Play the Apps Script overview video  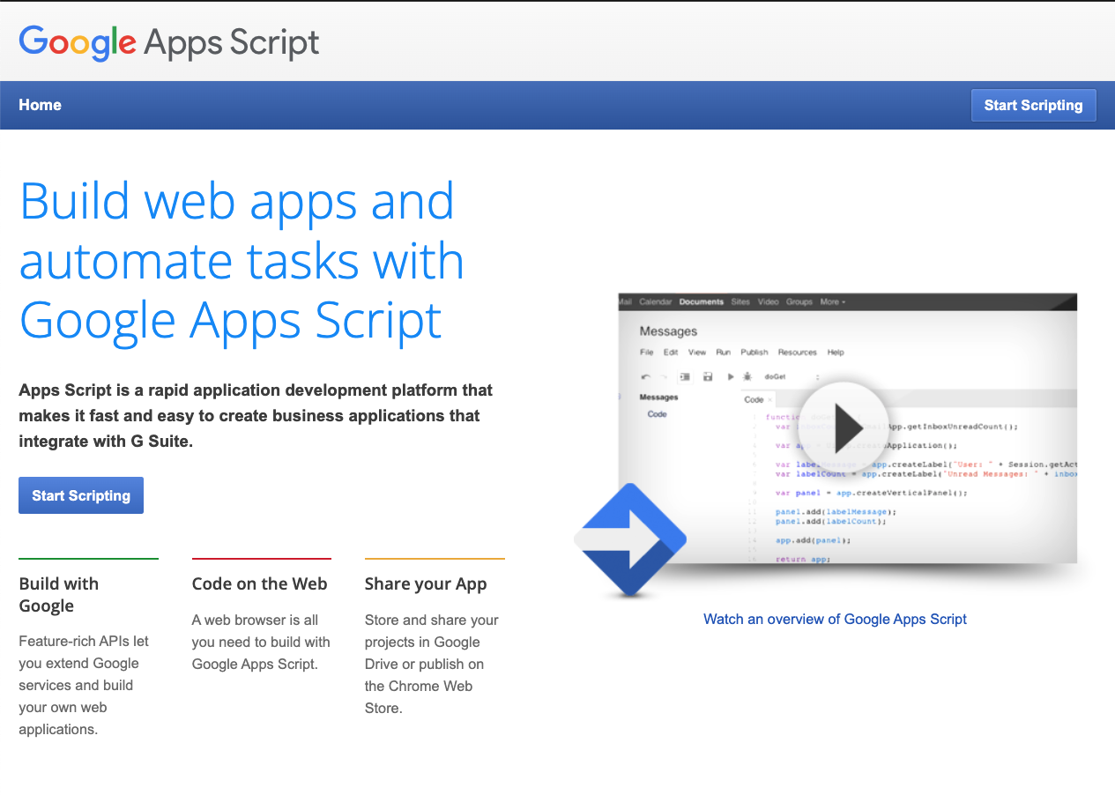(x=844, y=427)
